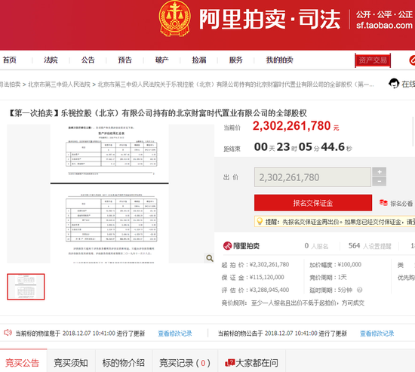Image resolution: width=415 pixels, height=372 pixels.
Task: Switch to the 标的物介绍 tab
Action: tap(124, 363)
